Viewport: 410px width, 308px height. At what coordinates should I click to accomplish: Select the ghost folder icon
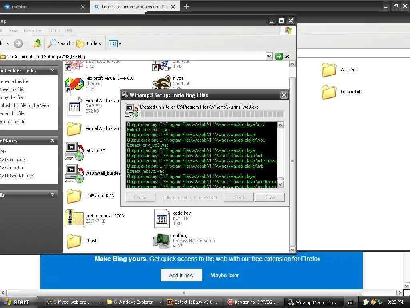point(74,241)
